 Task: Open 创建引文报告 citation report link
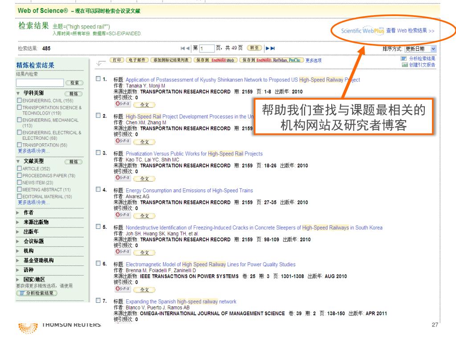click(422, 65)
